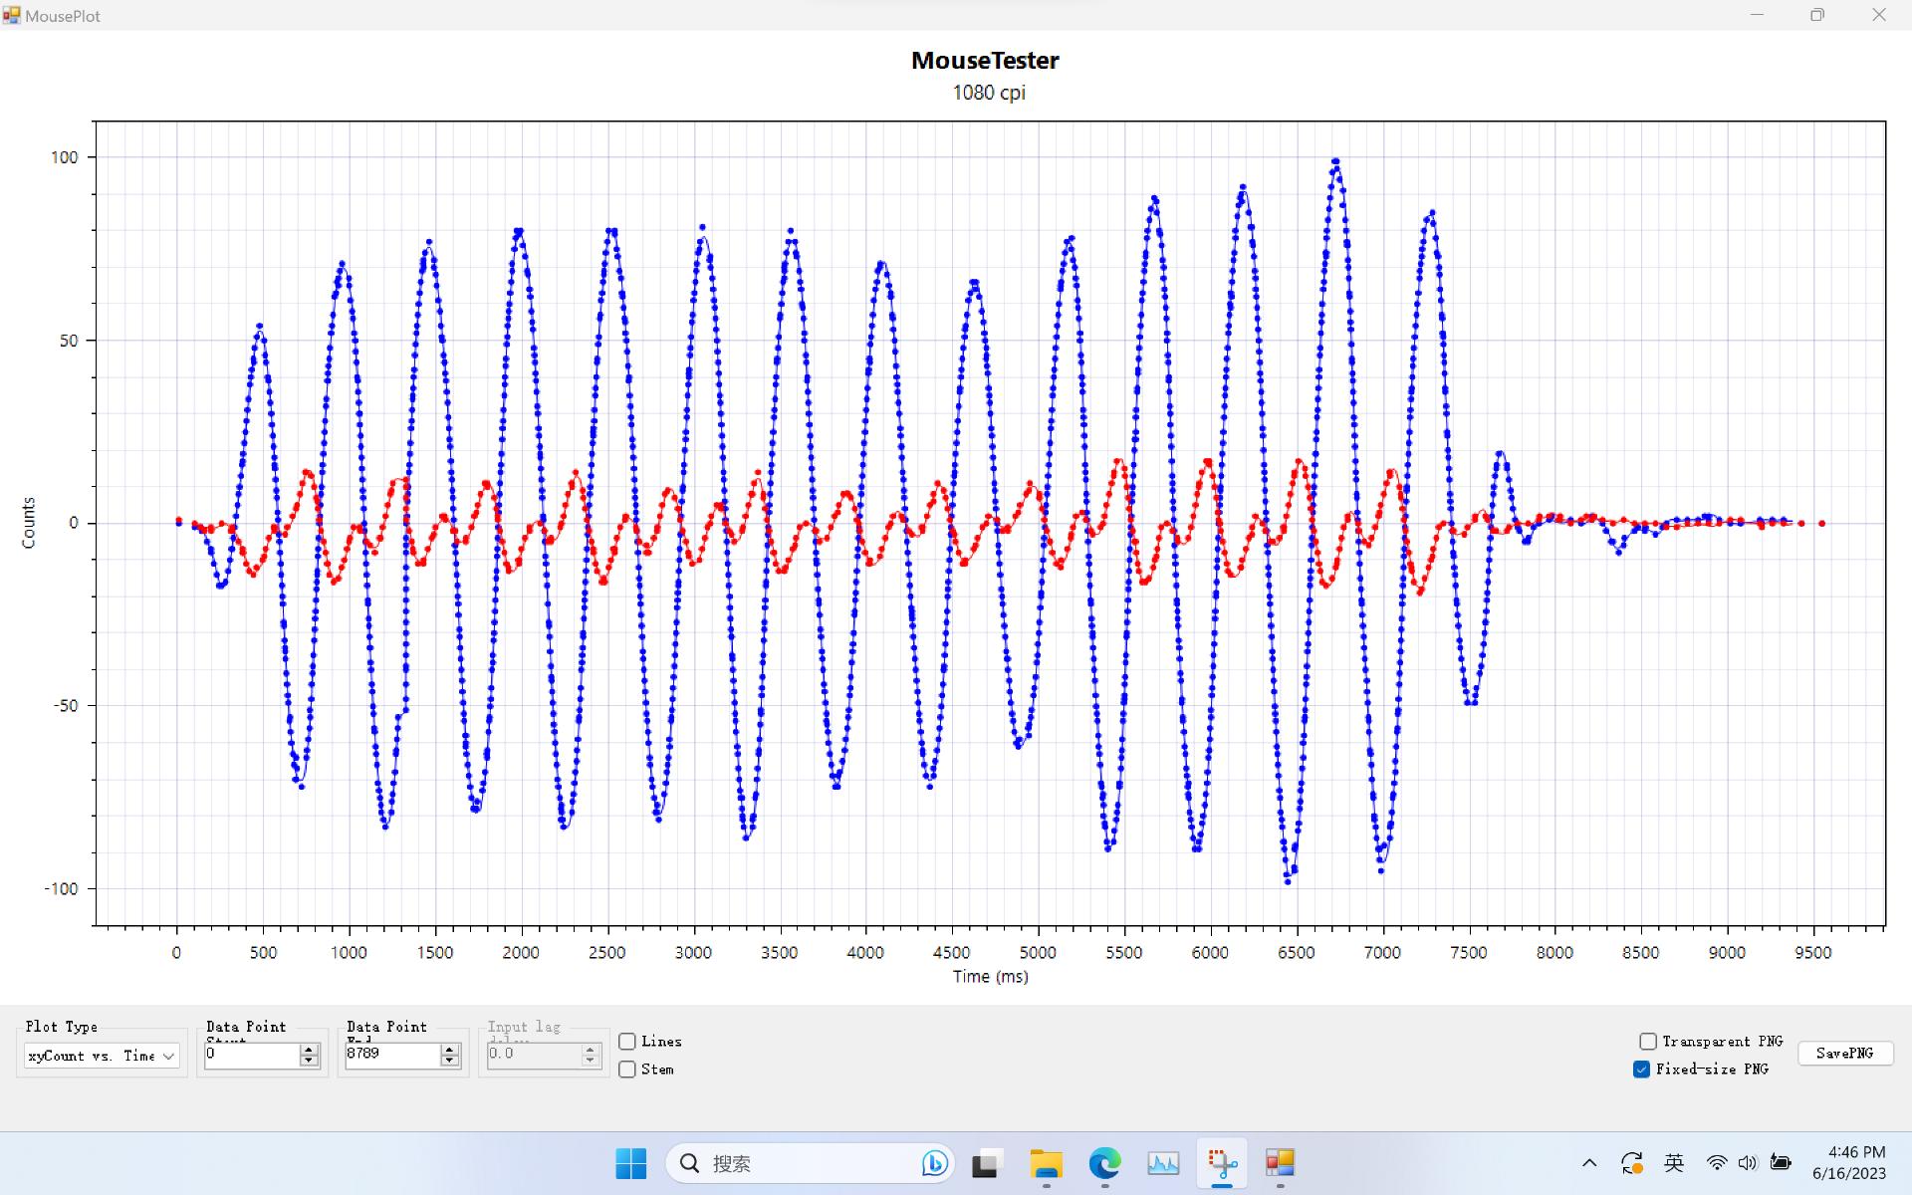The width and height of the screenshot is (1912, 1195).
Task: Expand the hidden system tray icons
Action: 1589,1163
